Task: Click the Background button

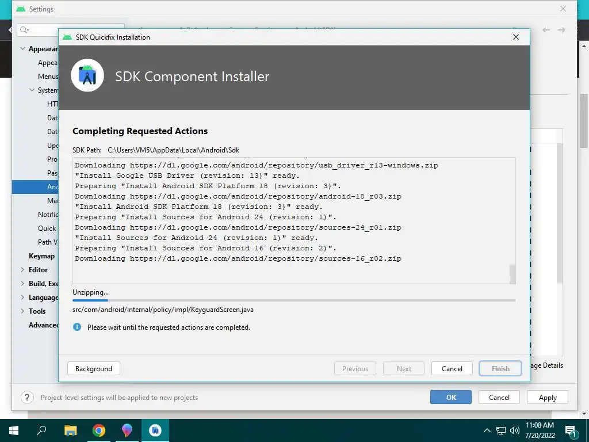Action: coord(94,369)
